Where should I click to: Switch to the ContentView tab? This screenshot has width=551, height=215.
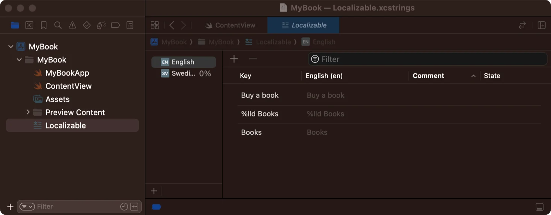(x=230, y=25)
